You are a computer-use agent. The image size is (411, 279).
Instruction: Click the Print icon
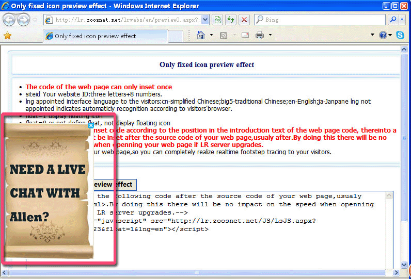click(260, 35)
